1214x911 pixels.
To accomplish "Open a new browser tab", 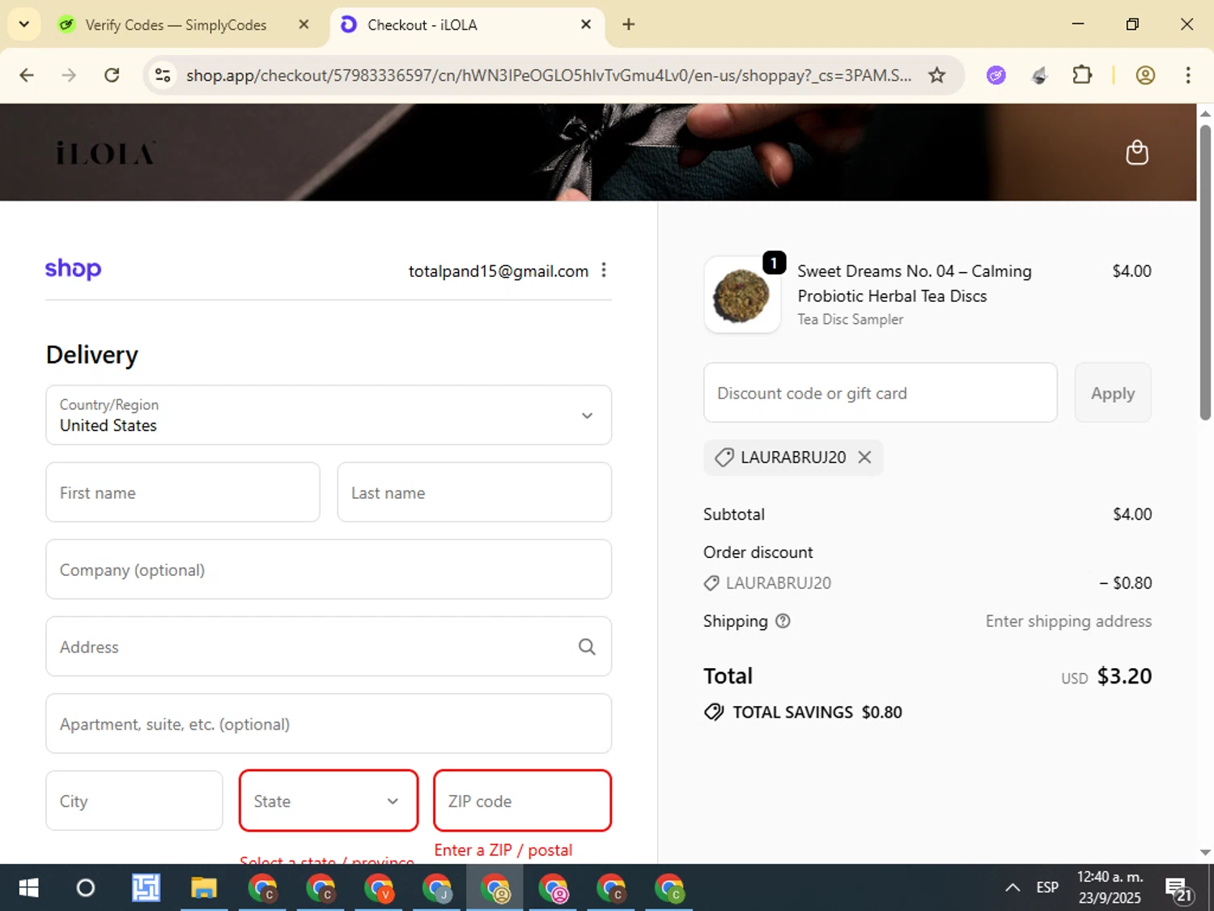I will click(x=628, y=24).
